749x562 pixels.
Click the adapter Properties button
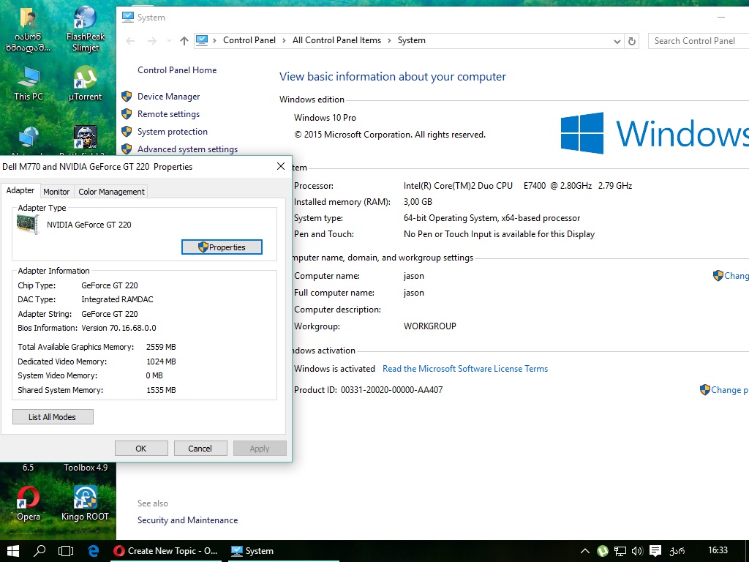[x=222, y=247]
